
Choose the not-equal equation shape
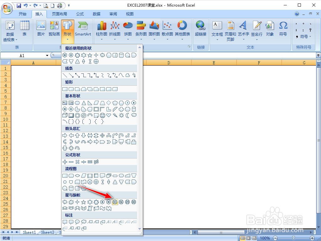click(x=96, y=162)
